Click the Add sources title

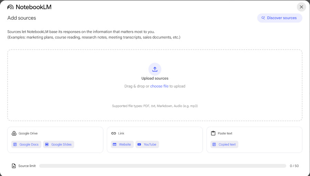[x=22, y=18]
